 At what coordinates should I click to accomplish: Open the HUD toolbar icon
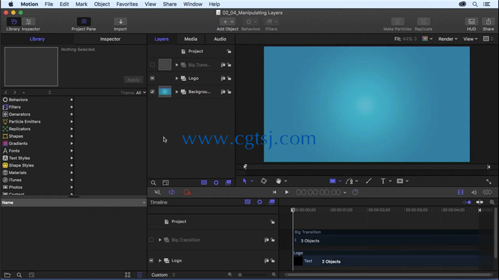tap(472, 22)
